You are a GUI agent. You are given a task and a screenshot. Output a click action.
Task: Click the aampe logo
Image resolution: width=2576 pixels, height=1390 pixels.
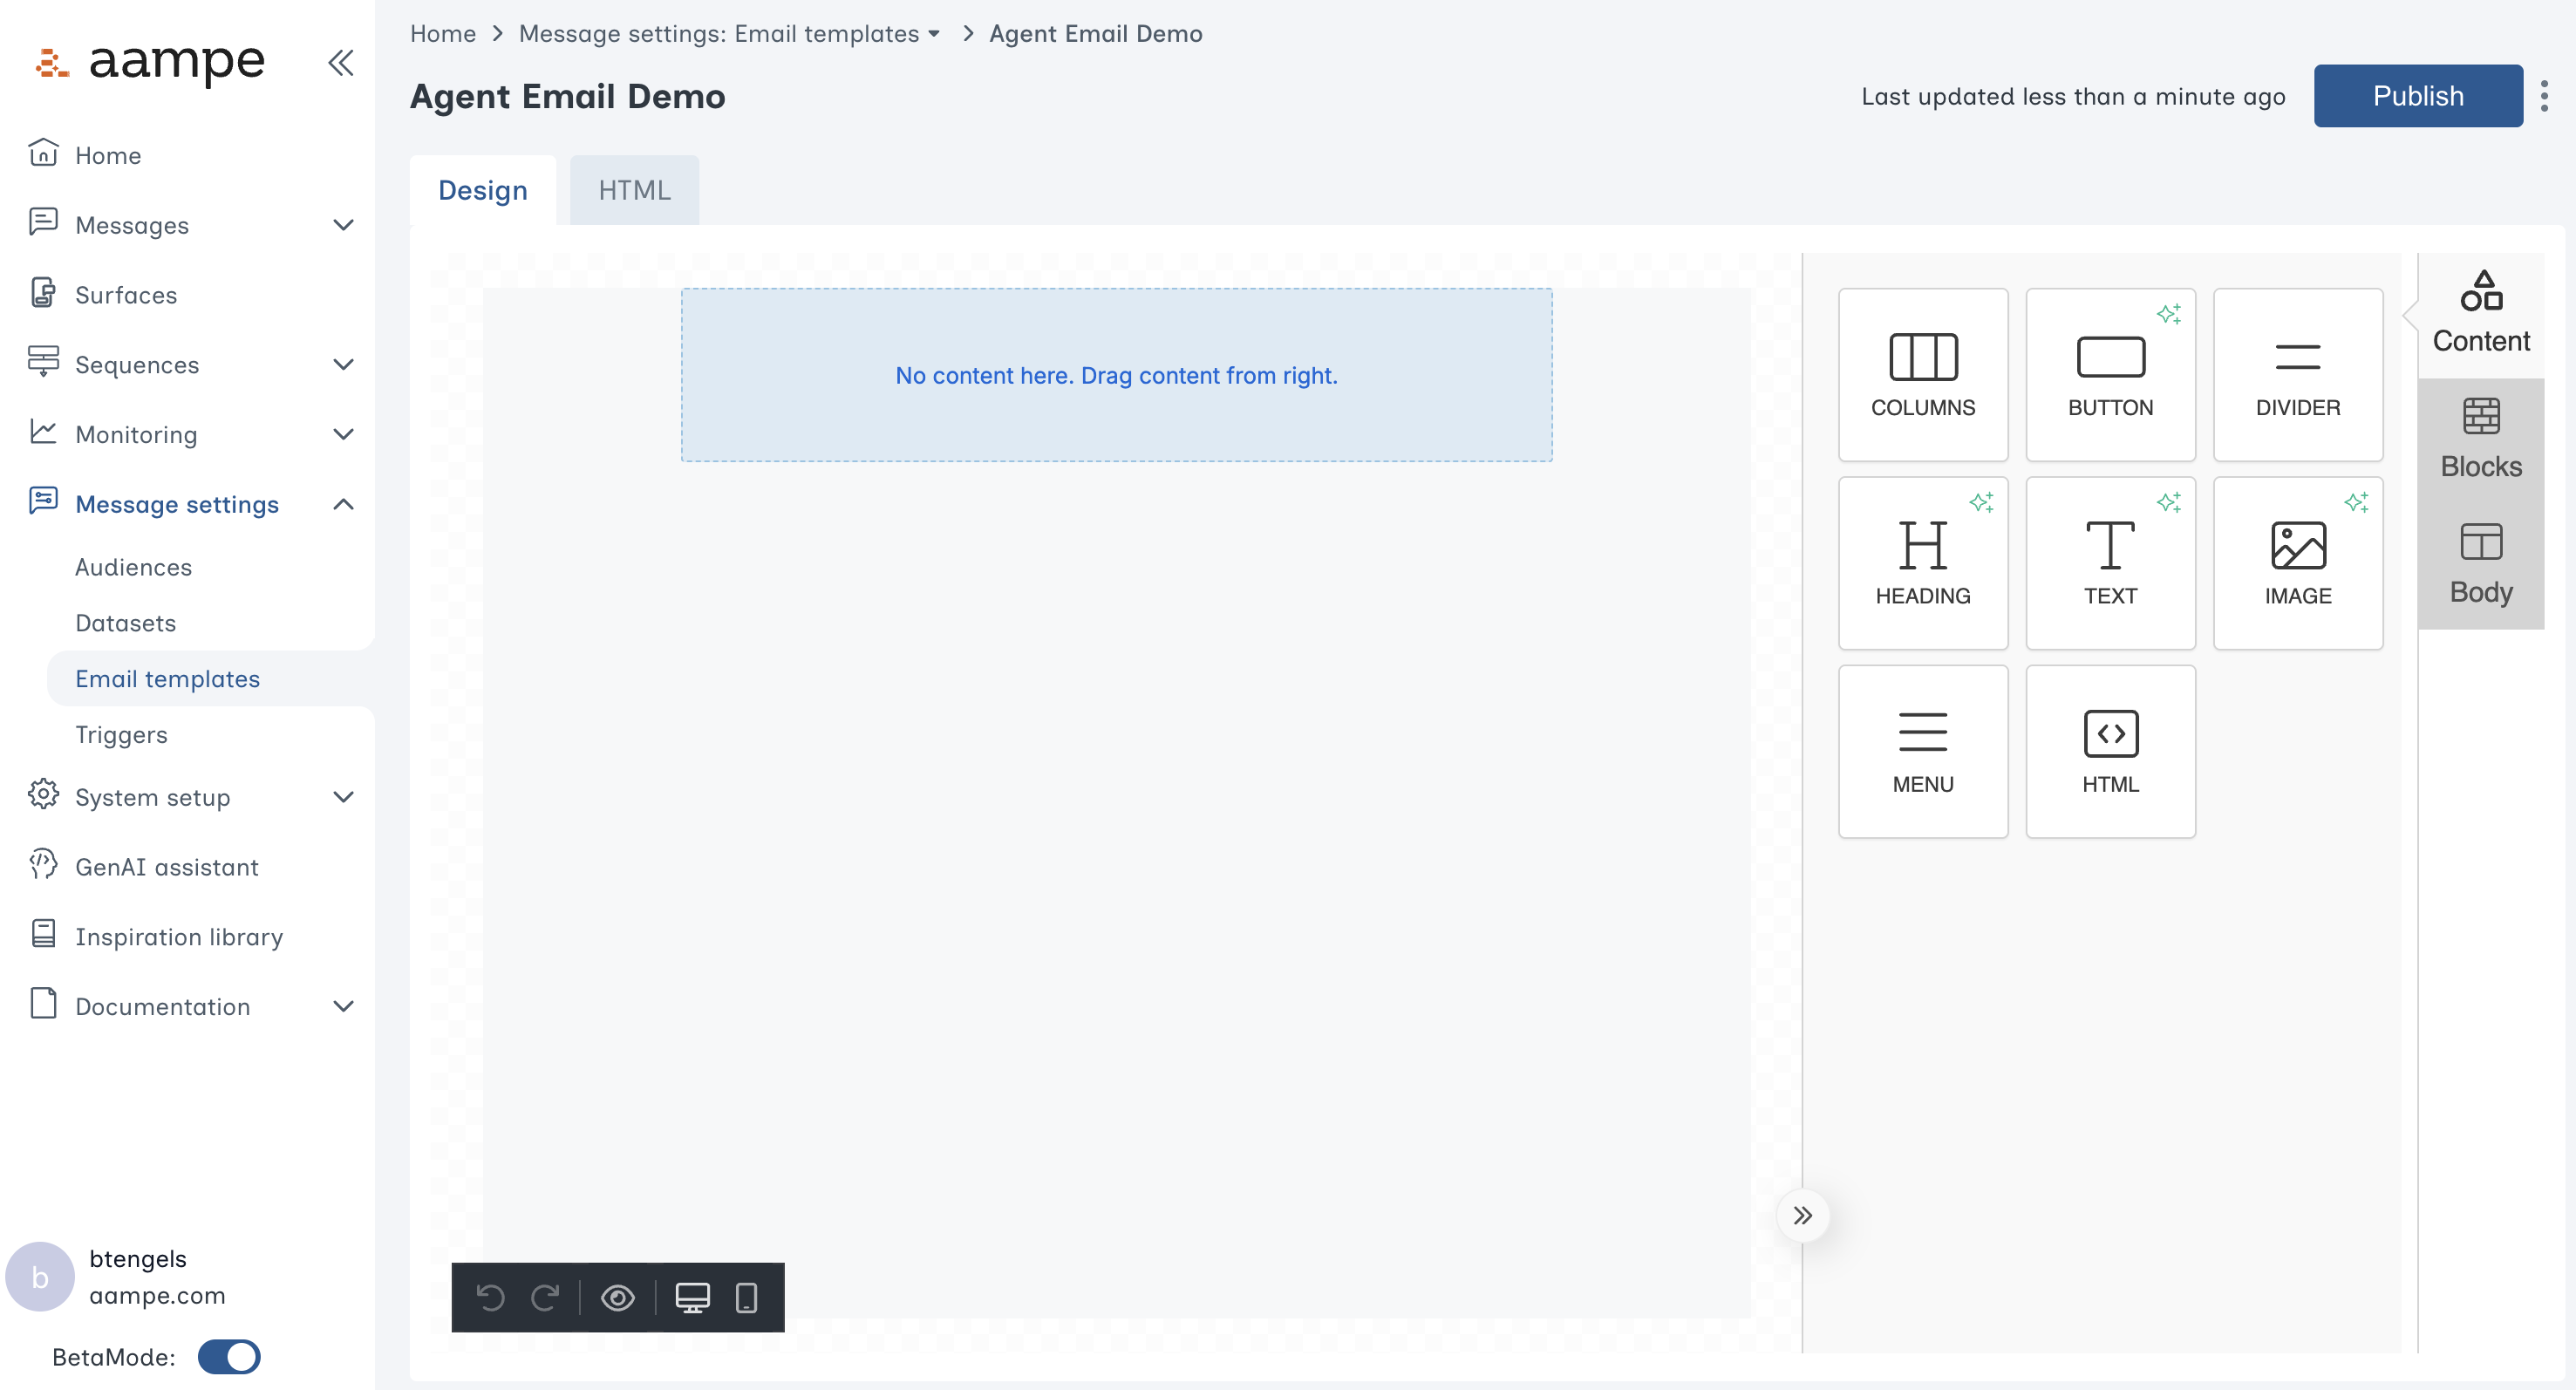point(150,62)
